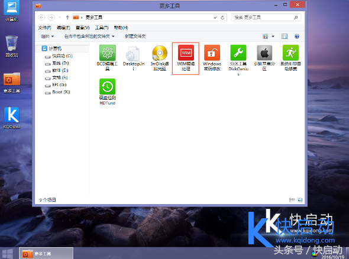Screen dimensions: 349x259
Task: Open the Help (H) menu
Action: click(121, 28)
